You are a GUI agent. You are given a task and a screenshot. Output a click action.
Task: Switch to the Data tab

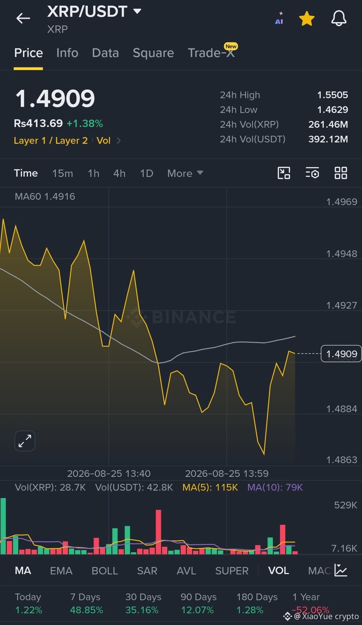click(x=105, y=53)
